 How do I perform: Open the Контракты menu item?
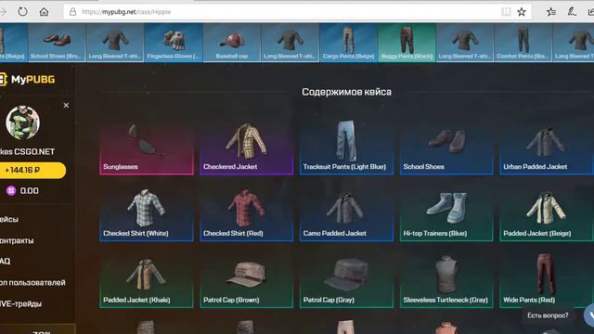17,240
